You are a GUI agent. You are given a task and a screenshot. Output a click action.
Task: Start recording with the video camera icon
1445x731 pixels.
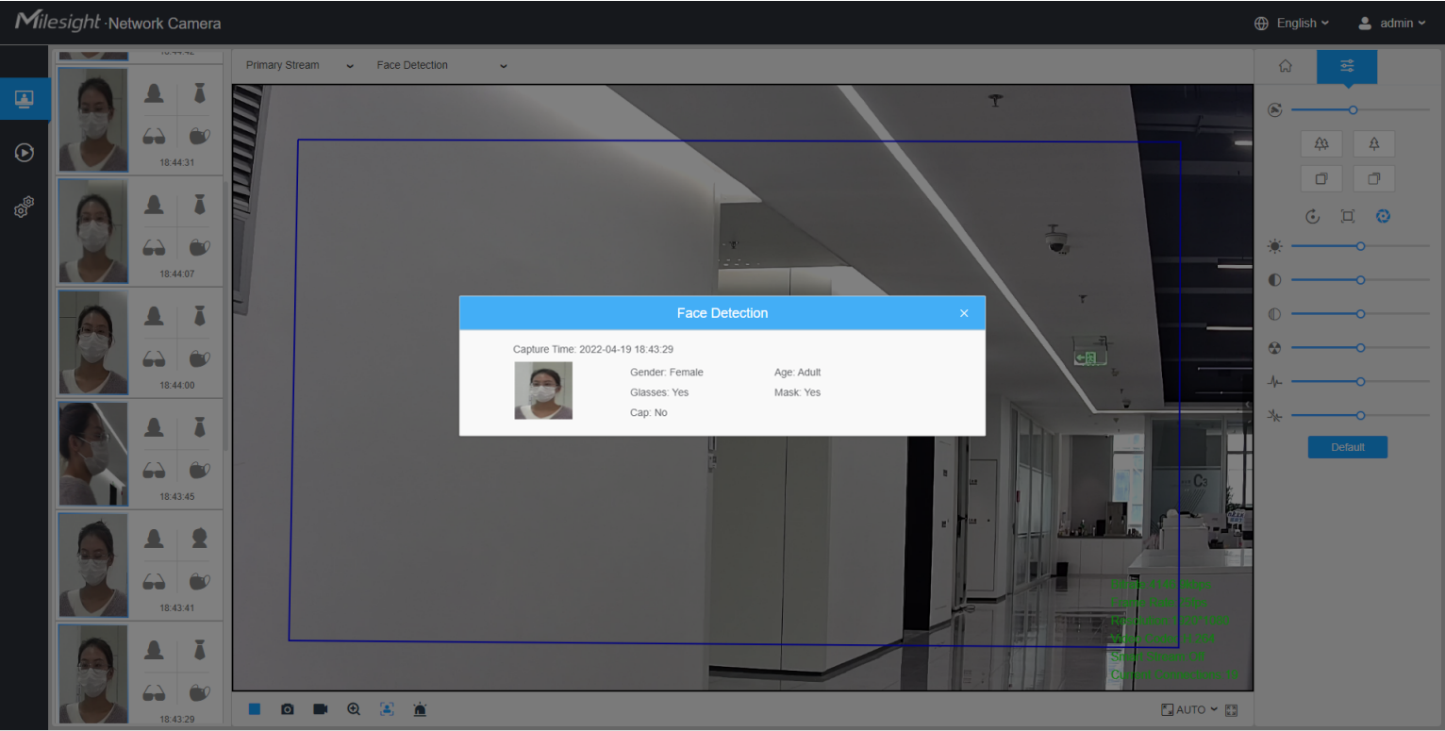click(321, 709)
